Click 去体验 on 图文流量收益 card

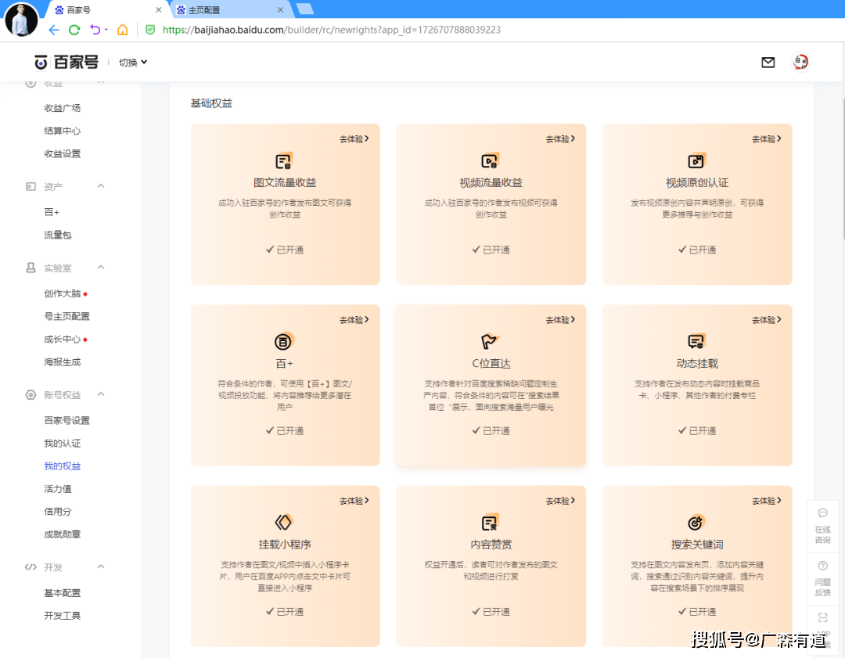click(x=354, y=139)
